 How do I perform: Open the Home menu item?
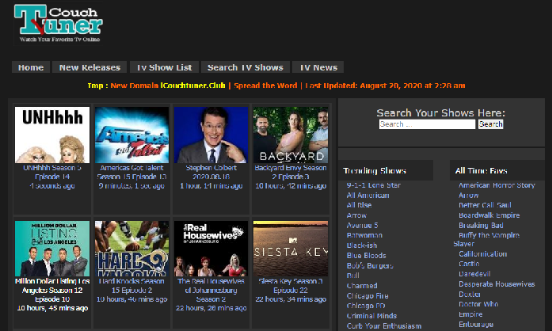31,67
